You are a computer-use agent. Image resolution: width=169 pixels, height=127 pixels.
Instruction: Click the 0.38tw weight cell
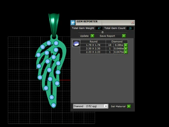pyautogui.click(x=119, y=45)
